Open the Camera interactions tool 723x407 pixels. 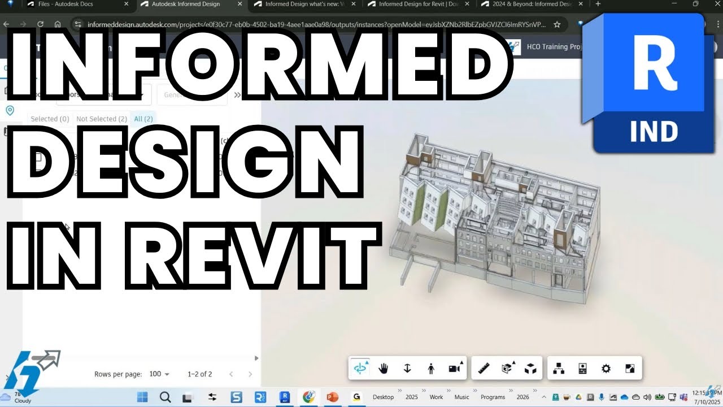coord(455,369)
